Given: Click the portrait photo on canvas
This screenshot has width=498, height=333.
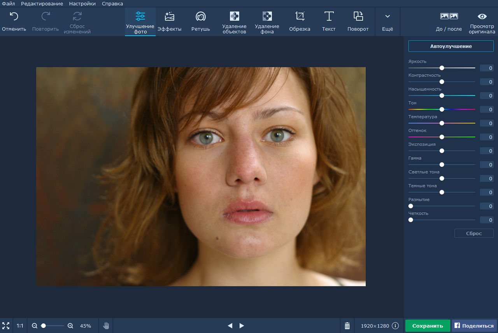Looking at the screenshot, I should click(201, 177).
